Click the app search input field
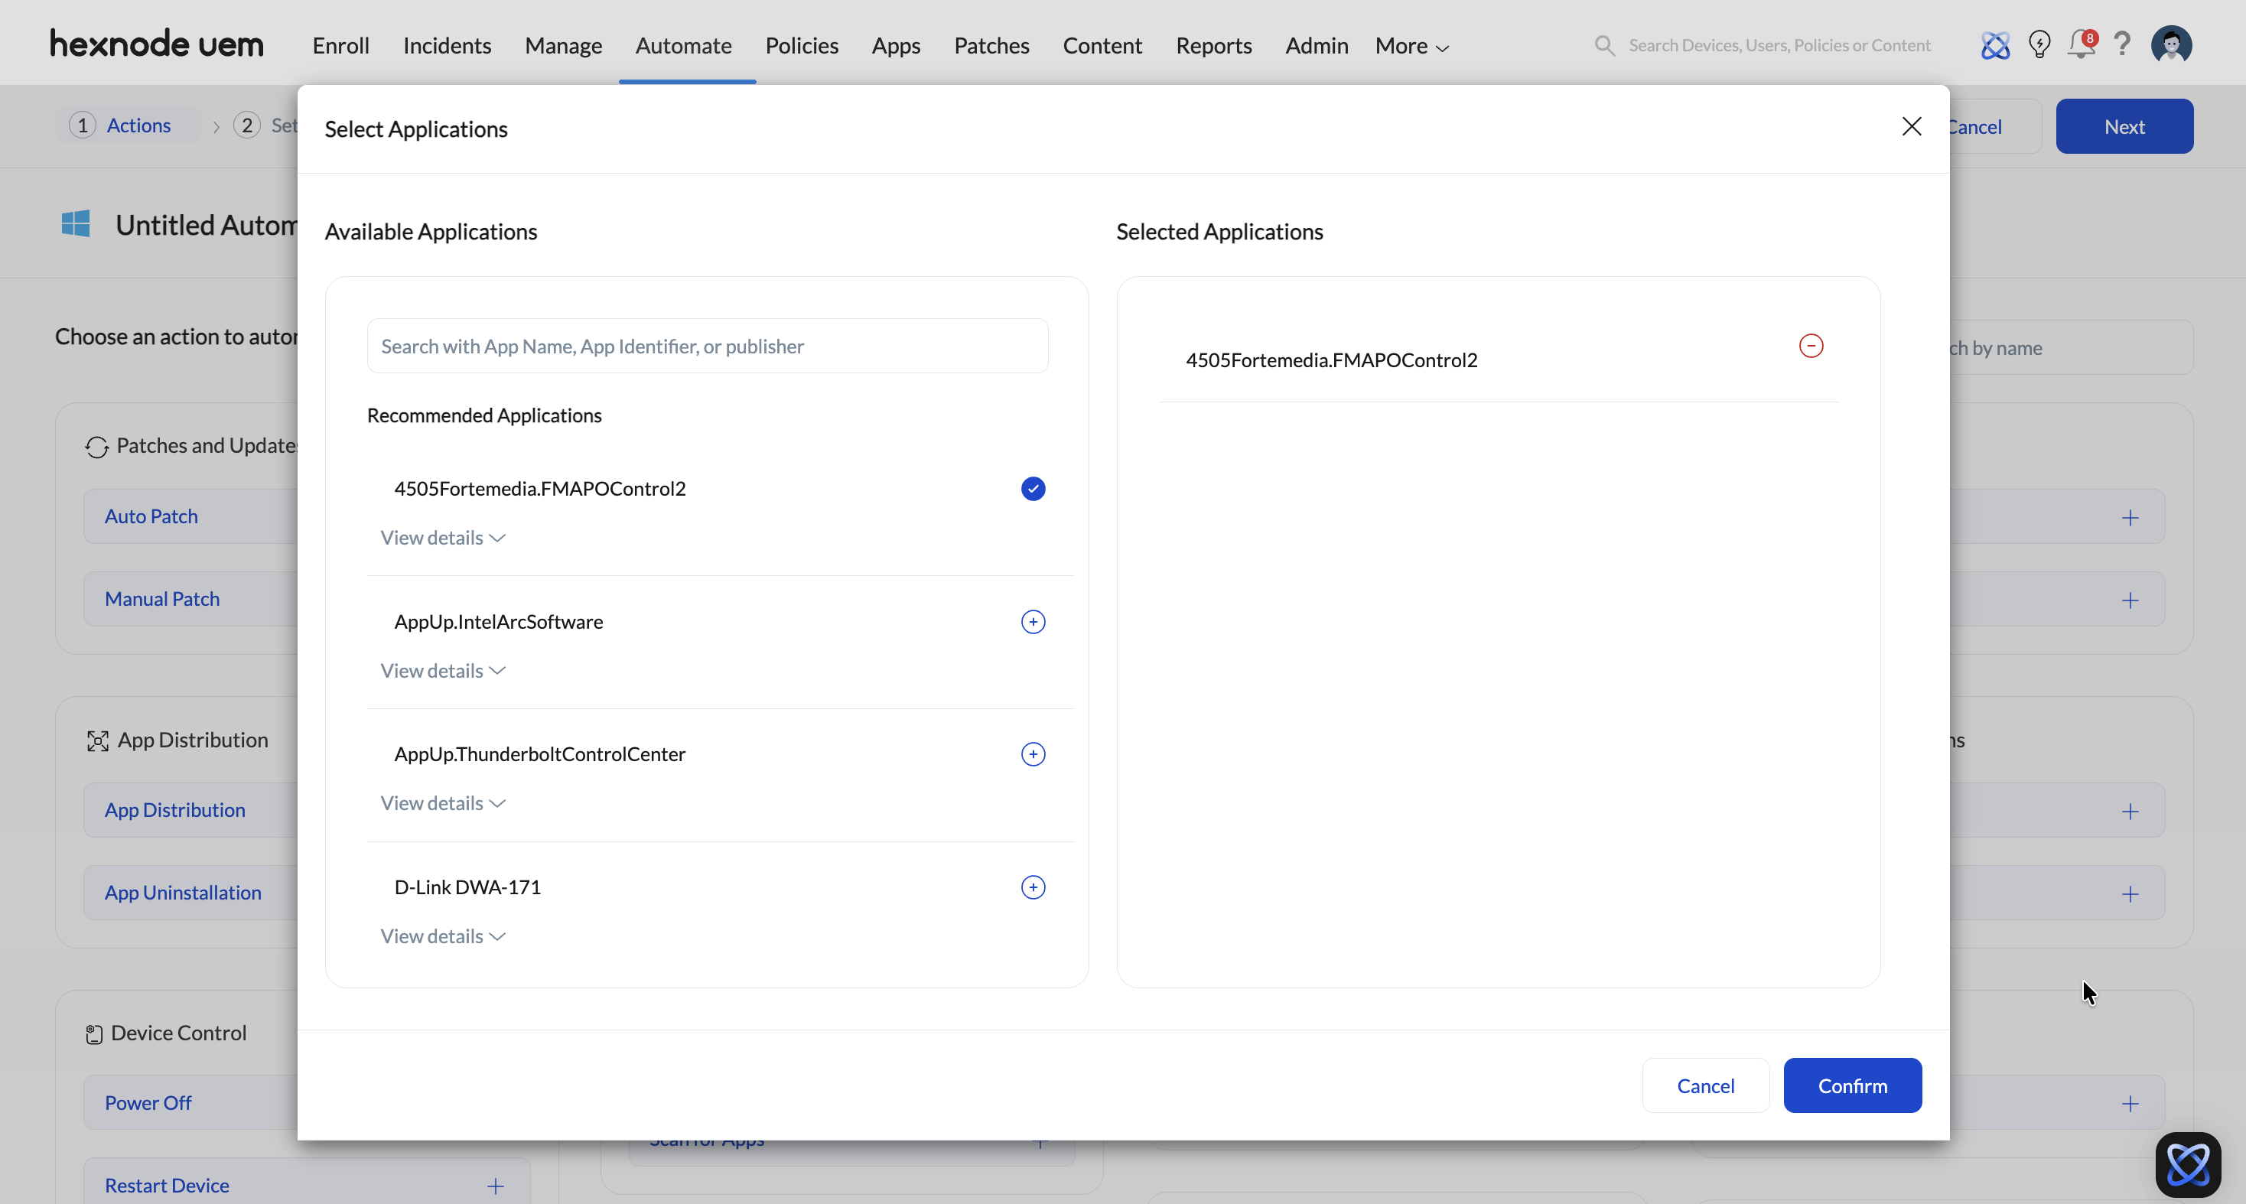This screenshot has width=2246, height=1204. click(x=707, y=346)
